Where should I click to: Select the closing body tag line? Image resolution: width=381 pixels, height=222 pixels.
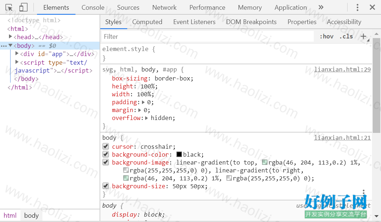(x=26, y=79)
